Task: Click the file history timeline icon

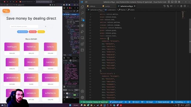Action: click(x=164, y=6)
